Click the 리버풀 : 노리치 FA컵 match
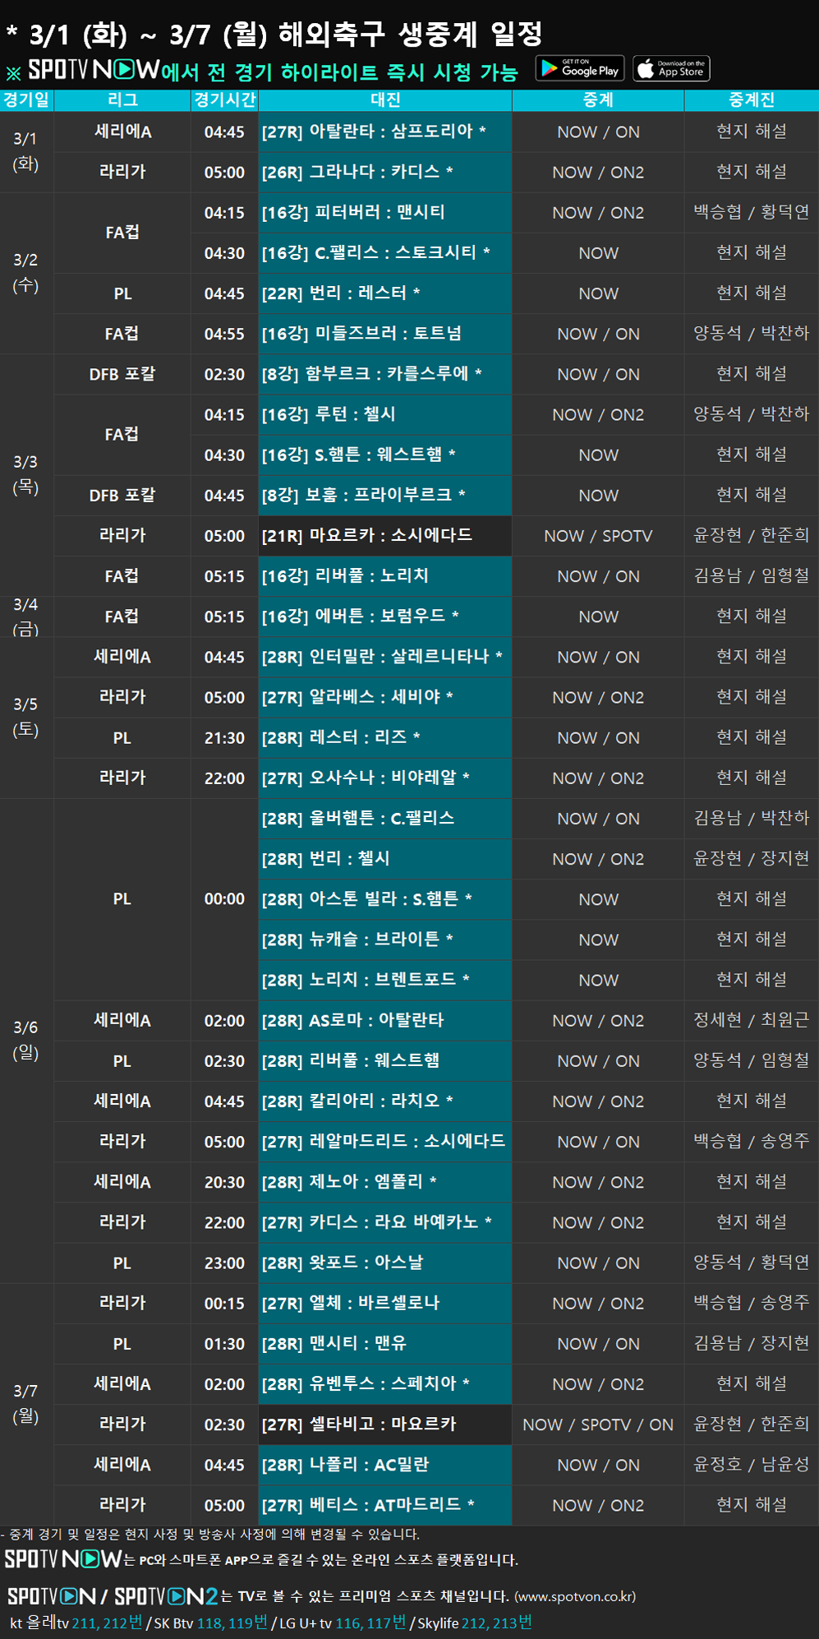Screen dimensions: 819x1639 (384, 576)
